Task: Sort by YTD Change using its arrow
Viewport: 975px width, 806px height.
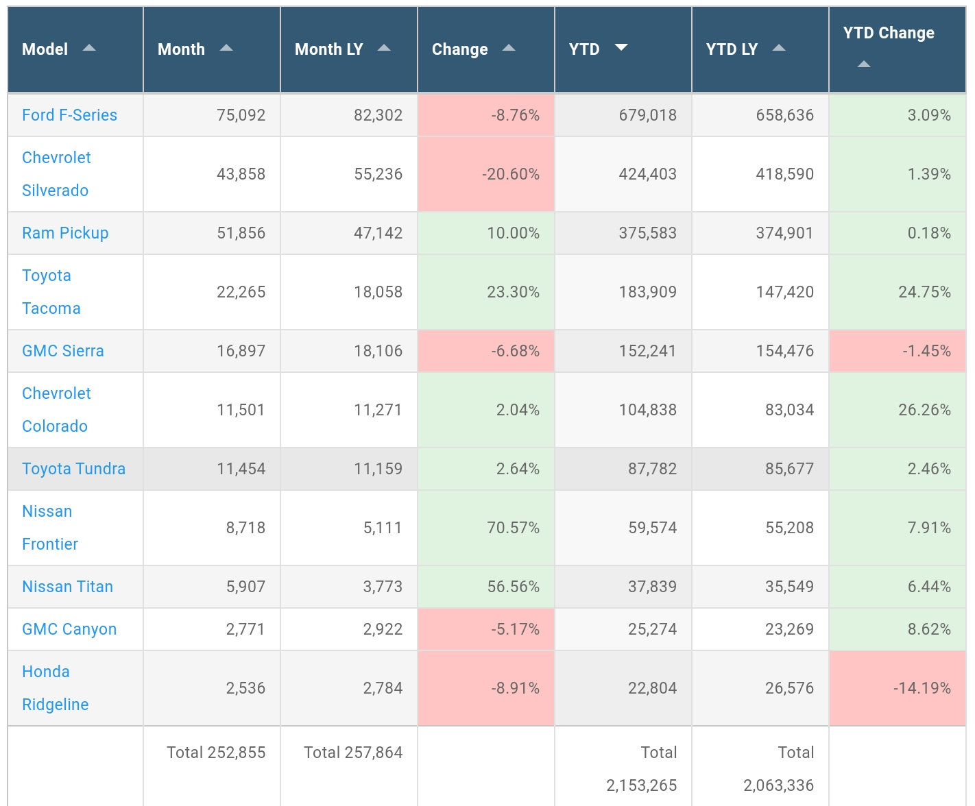Action: 864,64
